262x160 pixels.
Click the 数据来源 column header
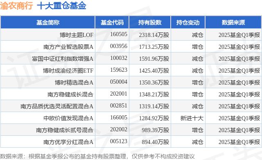(x=233, y=23)
